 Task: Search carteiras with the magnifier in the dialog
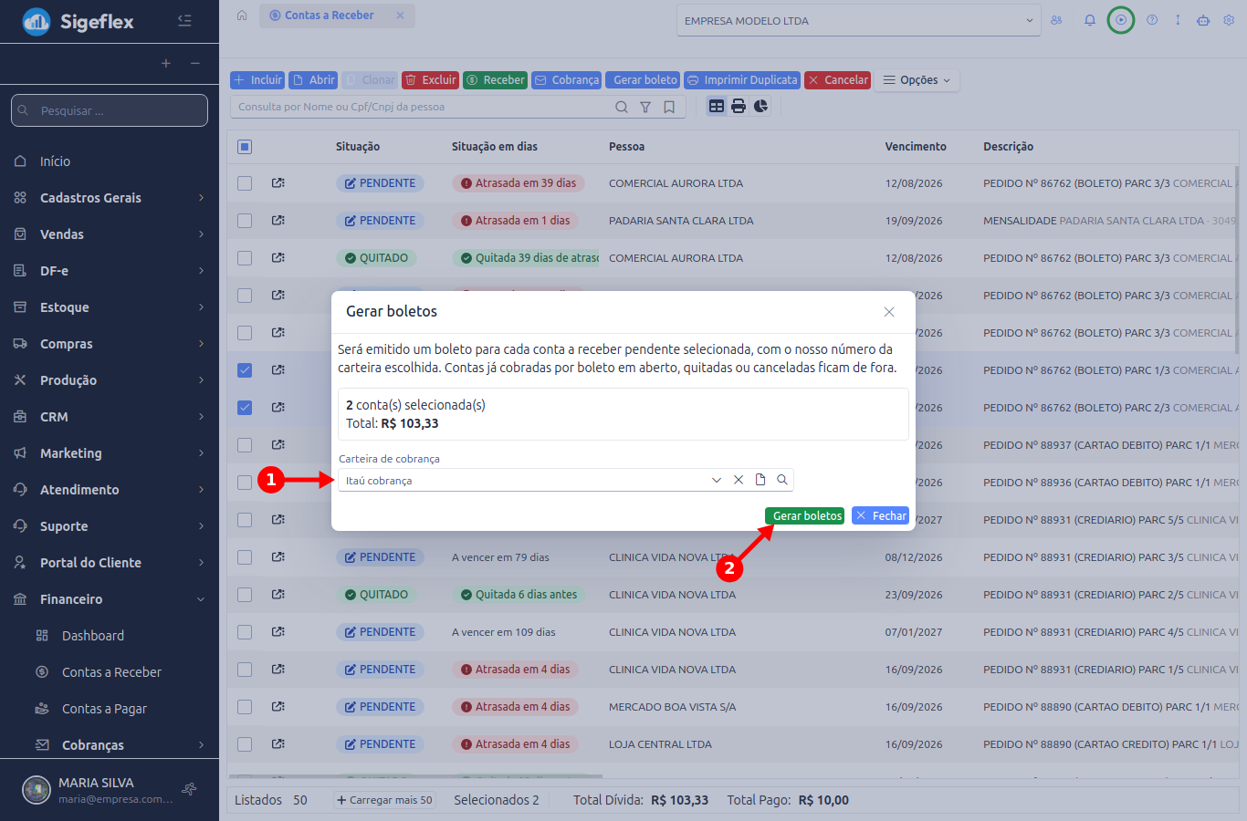pyautogui.click(x=782, y=480)
